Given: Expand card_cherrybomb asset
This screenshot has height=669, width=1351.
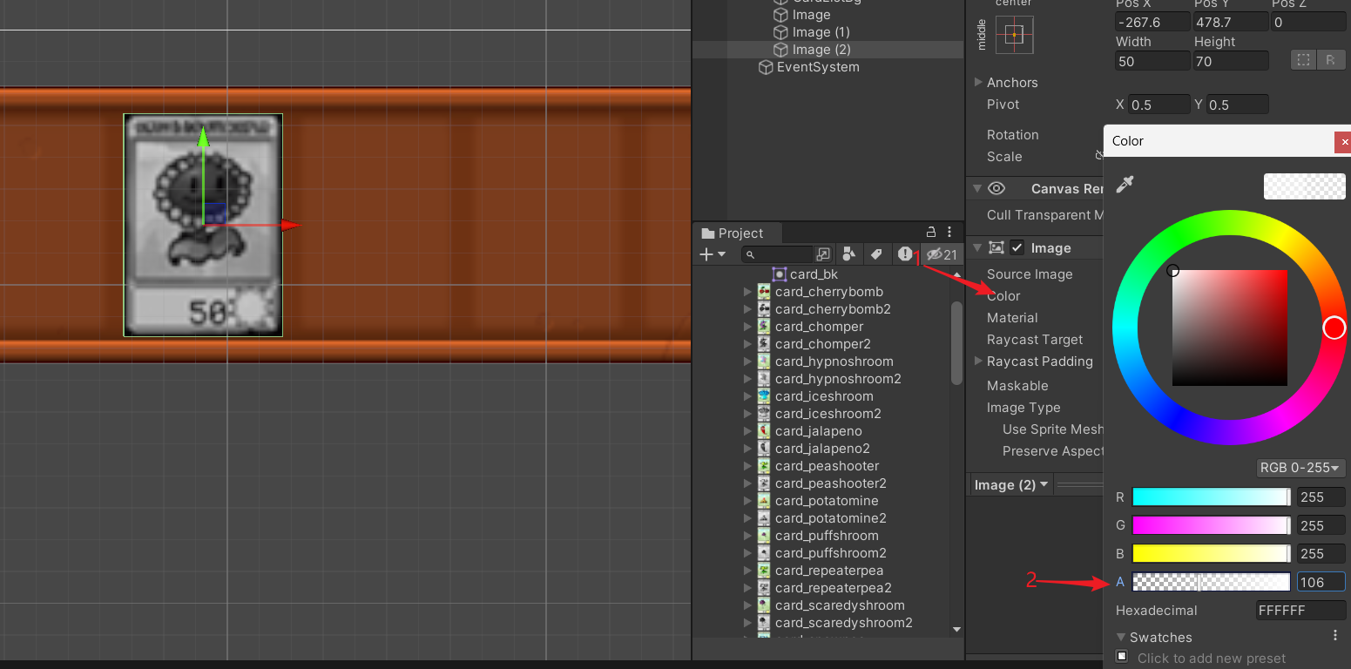Looking at the screenshot, I should pos(747,292).
